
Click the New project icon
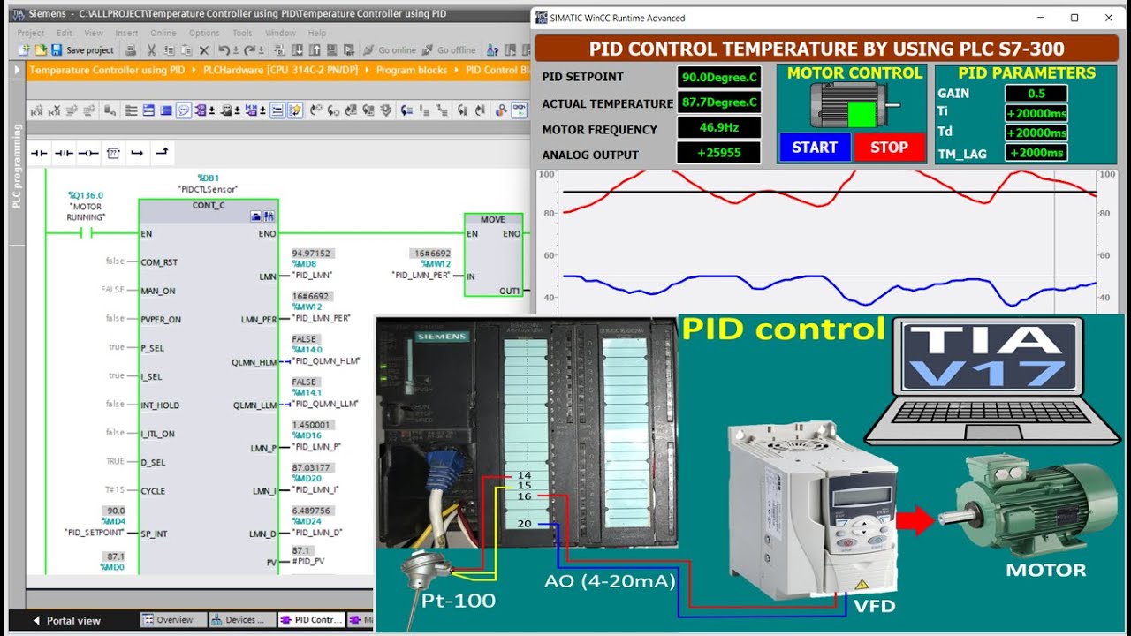25,50
